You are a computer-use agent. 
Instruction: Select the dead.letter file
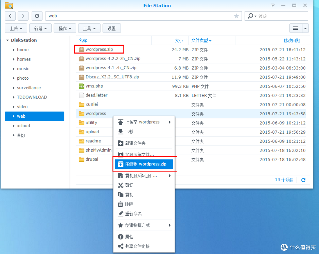click(191, 95)
